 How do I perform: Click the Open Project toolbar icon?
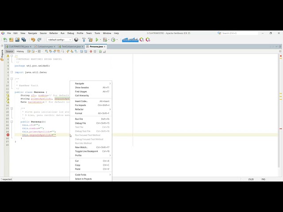coord(17,40)
